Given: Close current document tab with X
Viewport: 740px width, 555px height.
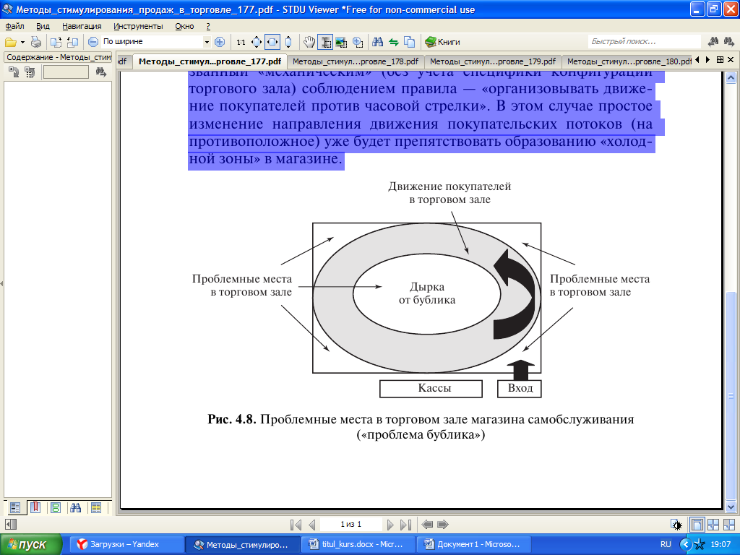Looking at the screenshot, I should [x=731, y=60].
